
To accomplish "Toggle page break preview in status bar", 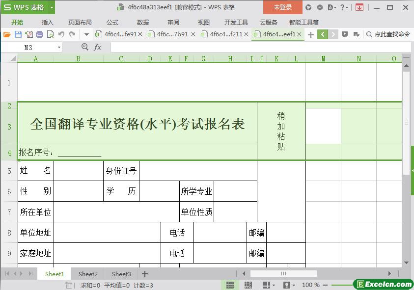I will pos(248,285).
